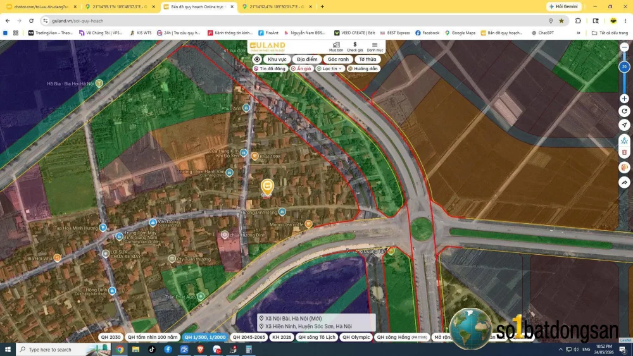The height and width of the screenshot is (356, 633).
Task: Open the ChatGPT bookmark
Action: tap(542, 33)
